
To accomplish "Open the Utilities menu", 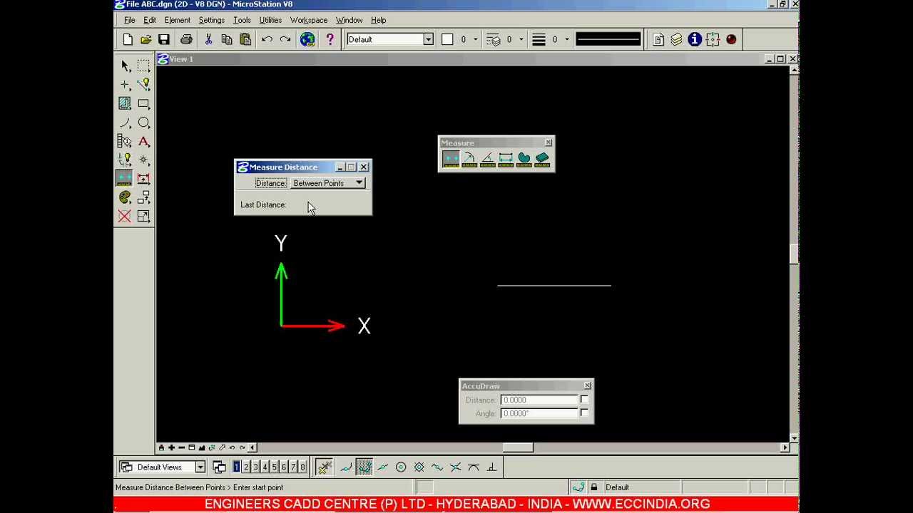I will click(270, 20).
